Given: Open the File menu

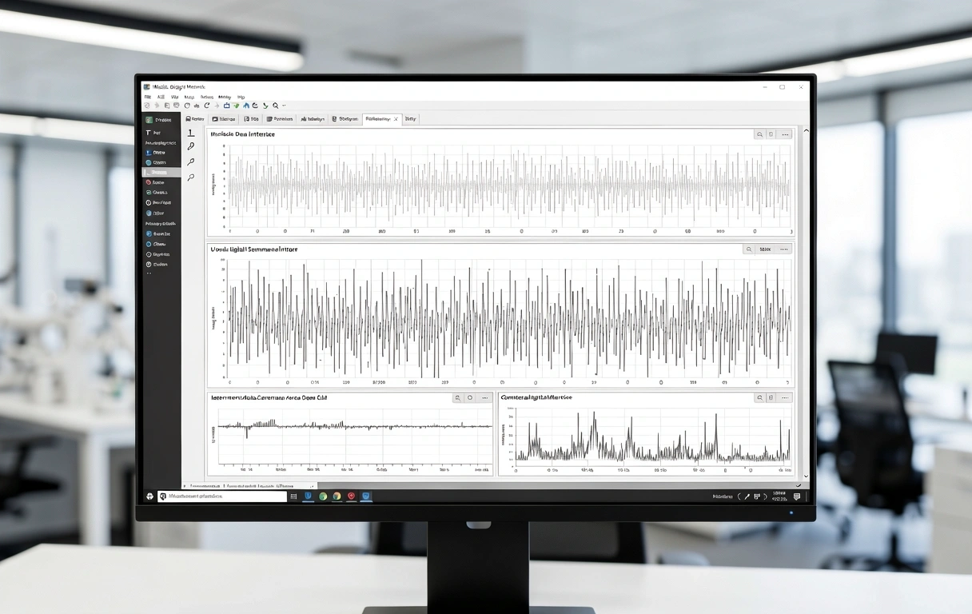Looking at the screenshot, I should [x=148, y=97].
